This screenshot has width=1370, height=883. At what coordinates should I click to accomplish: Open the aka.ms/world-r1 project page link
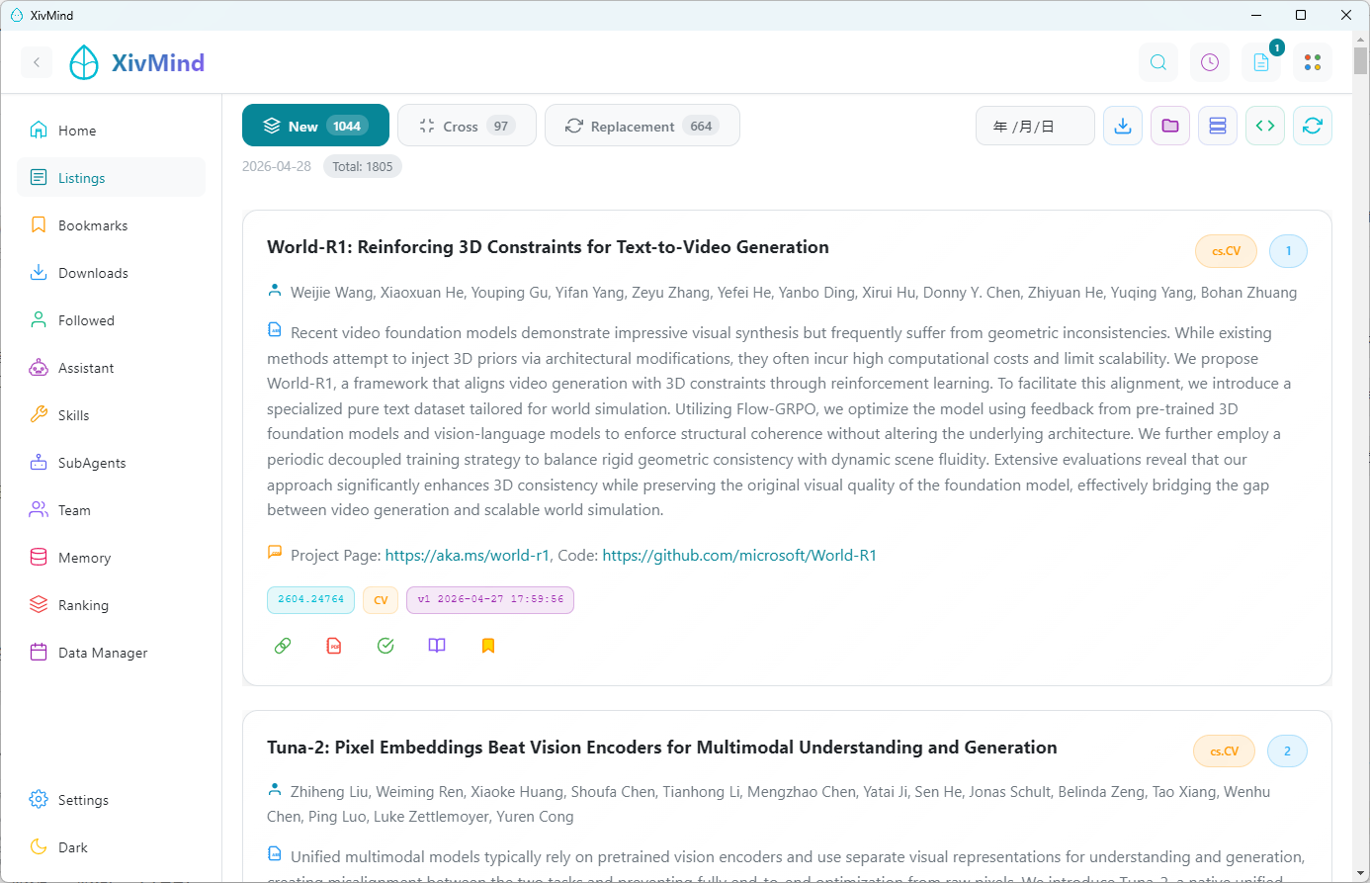click(467, 556)
